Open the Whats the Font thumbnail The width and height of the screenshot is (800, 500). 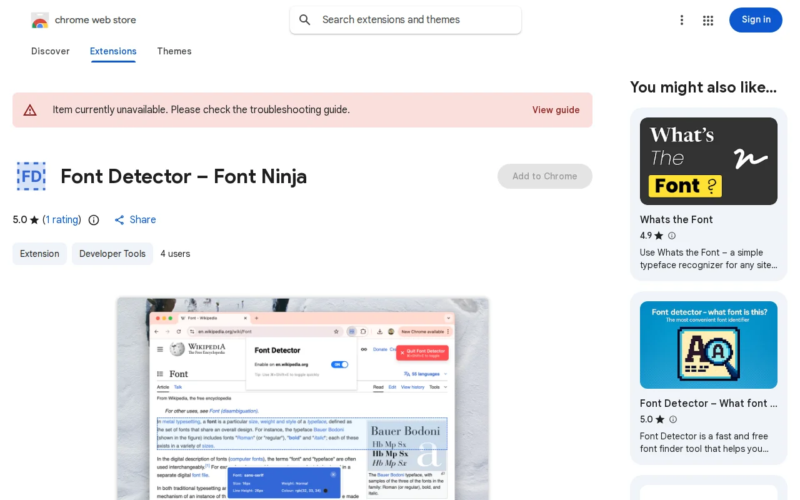tap(709, 161)
